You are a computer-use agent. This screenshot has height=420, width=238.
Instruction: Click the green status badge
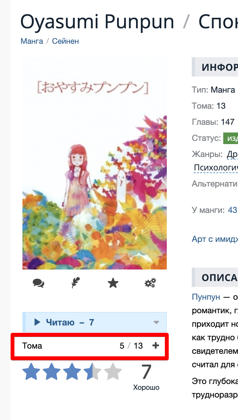coord(231,139)
